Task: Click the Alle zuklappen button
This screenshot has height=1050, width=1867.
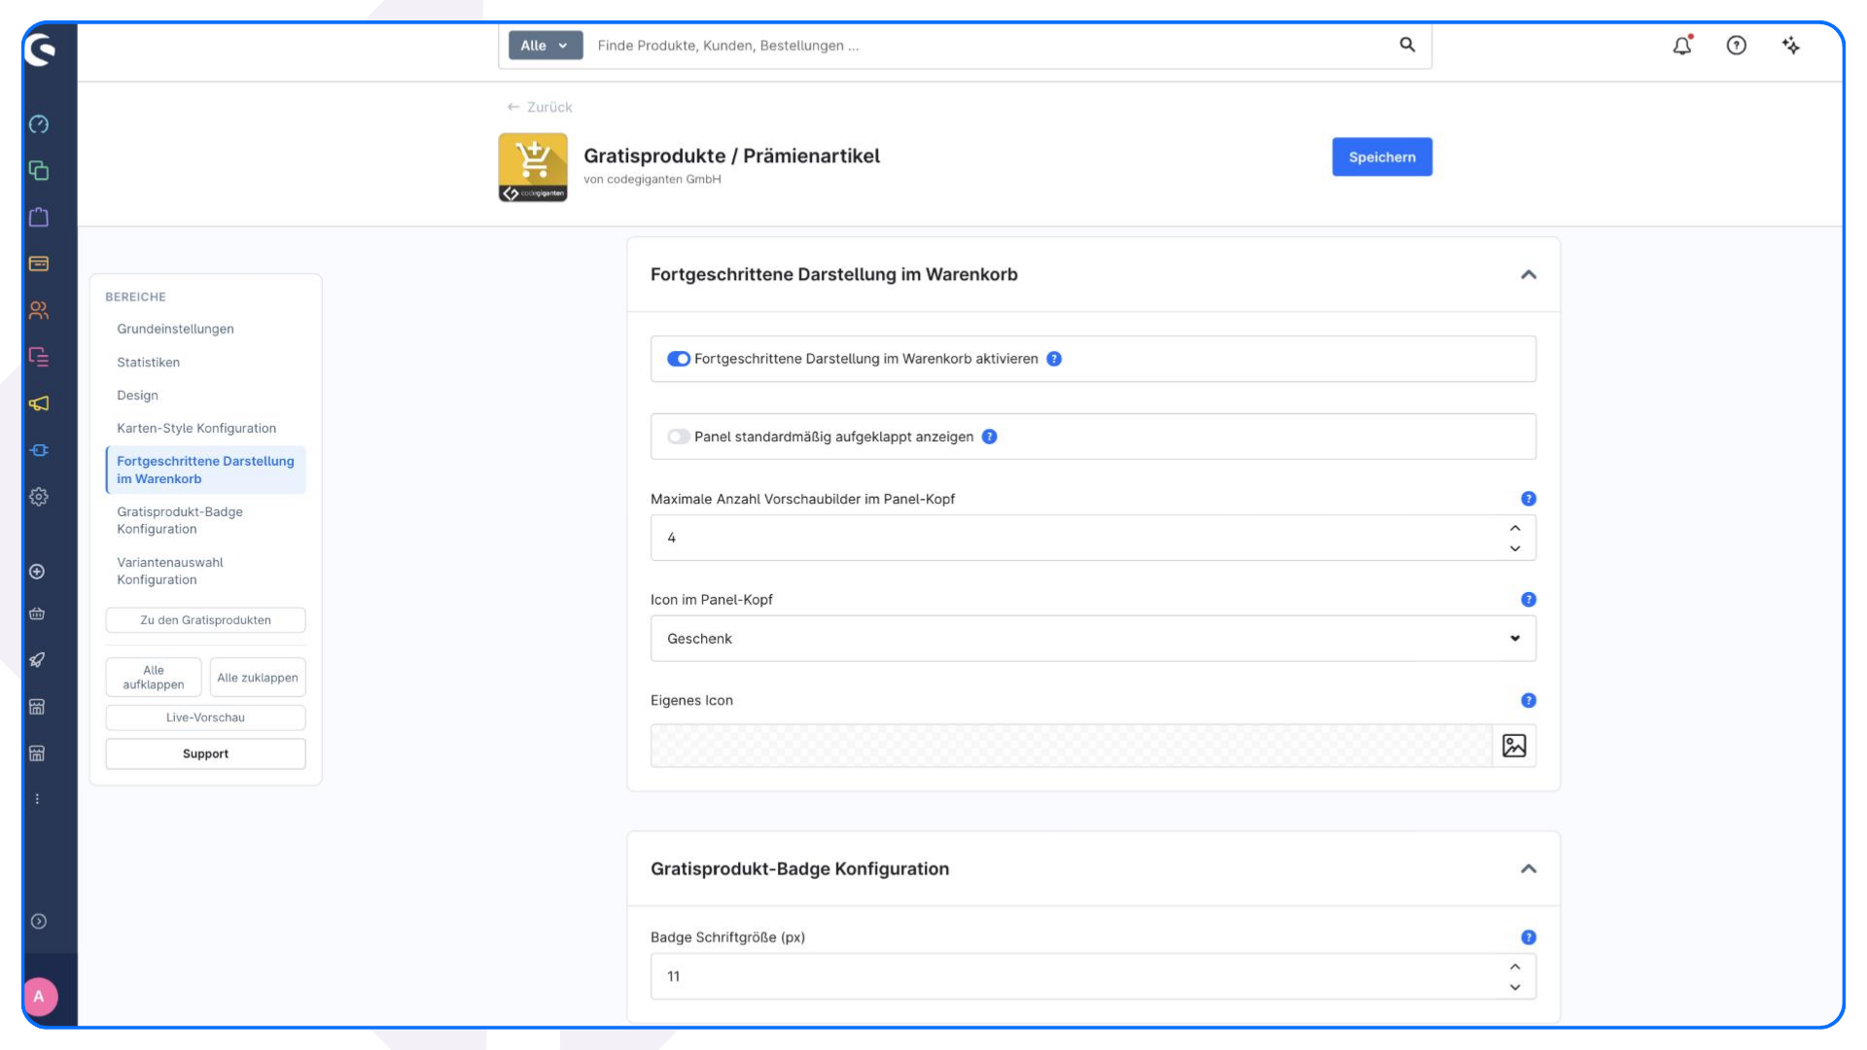Action: (258, 678)
